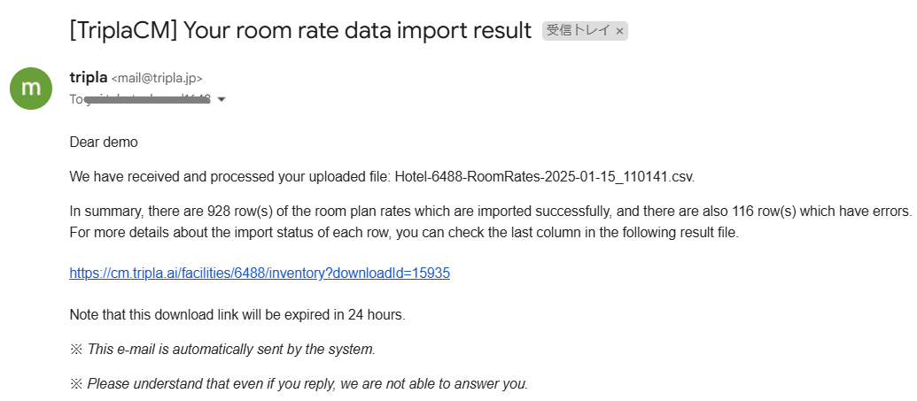This screenshot has height=401, width=917.
Task: Click the '116 row(s)' error count text
Action: coord(759,211)
